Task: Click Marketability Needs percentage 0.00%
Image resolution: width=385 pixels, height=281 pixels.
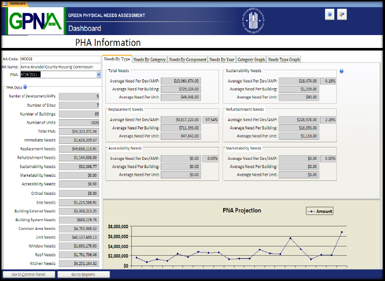Action: tap(328, 158)
